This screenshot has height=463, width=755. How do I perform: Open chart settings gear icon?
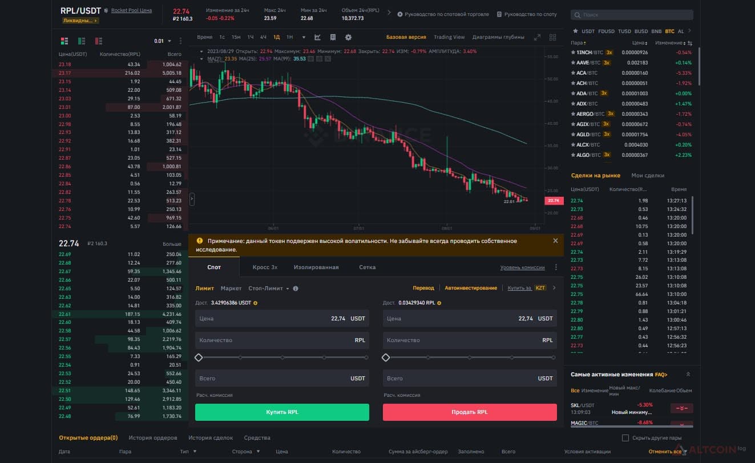click(349, 37)
